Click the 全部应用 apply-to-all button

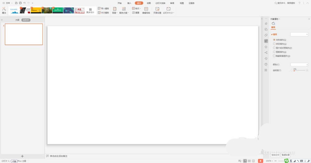coord(275,155)
